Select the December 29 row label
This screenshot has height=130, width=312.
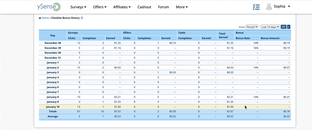coord(53,48)
